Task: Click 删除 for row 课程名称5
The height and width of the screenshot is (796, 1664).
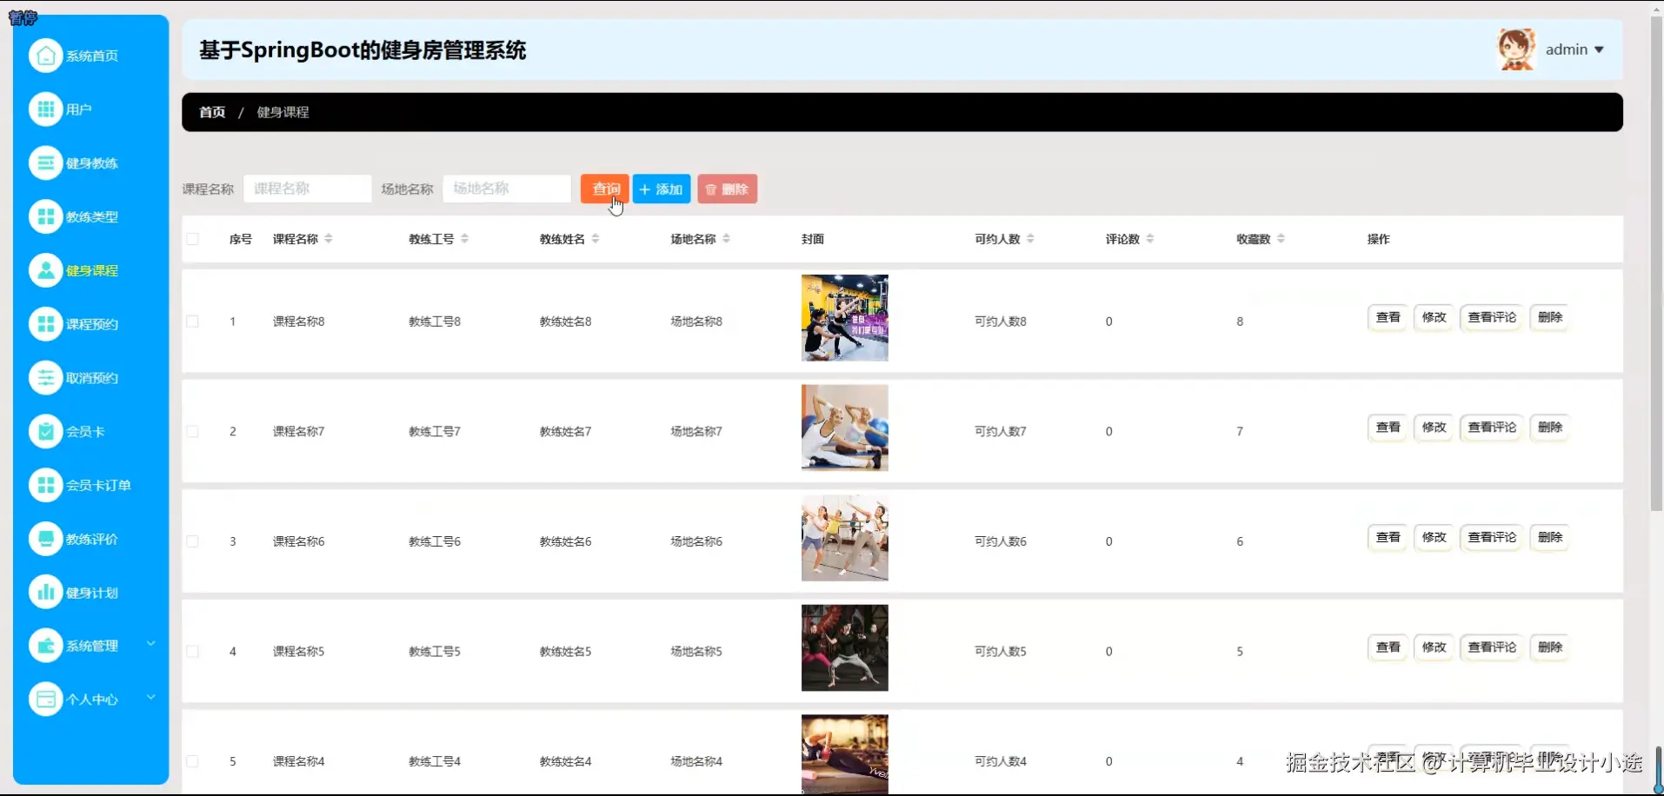Action: [x=1550, y=647]
